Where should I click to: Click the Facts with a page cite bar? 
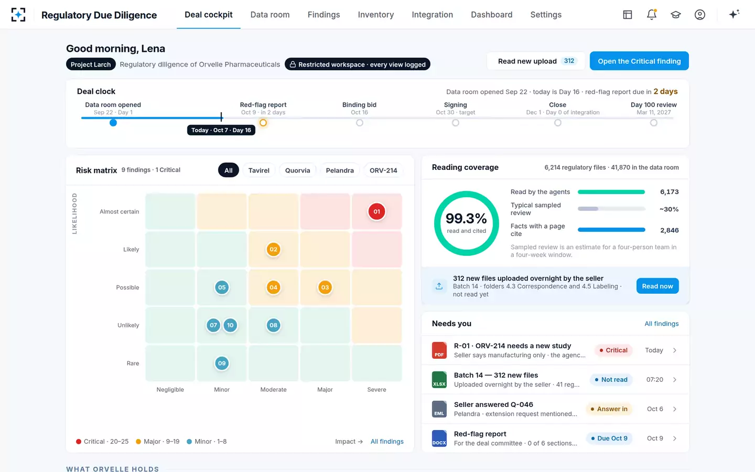tap(611, 230)
